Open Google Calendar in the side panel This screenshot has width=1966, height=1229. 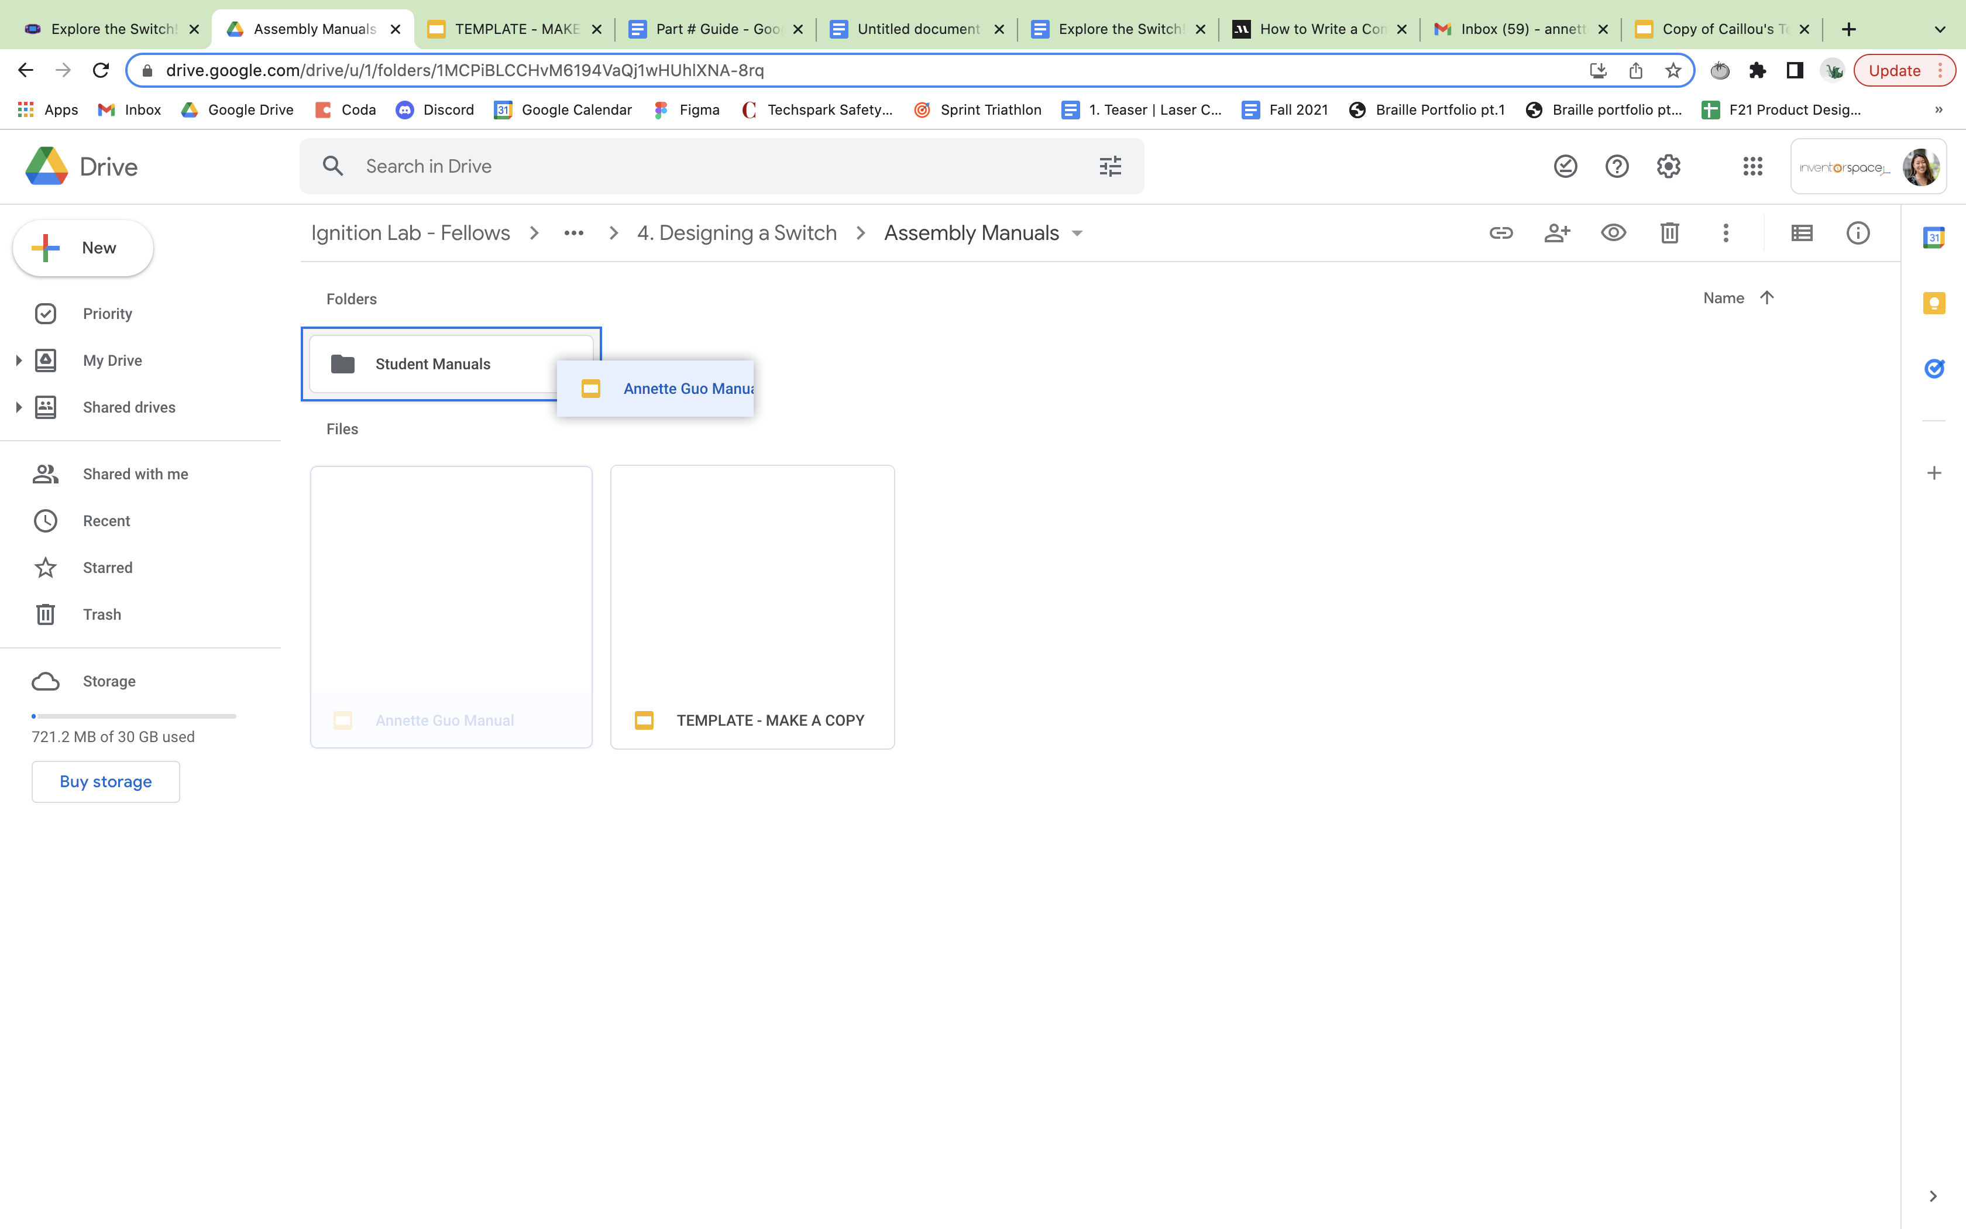click(x=1934, y=236)
